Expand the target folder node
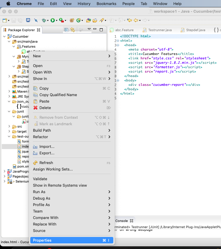The width and height of the screenshot is (221, 249). 9,131
